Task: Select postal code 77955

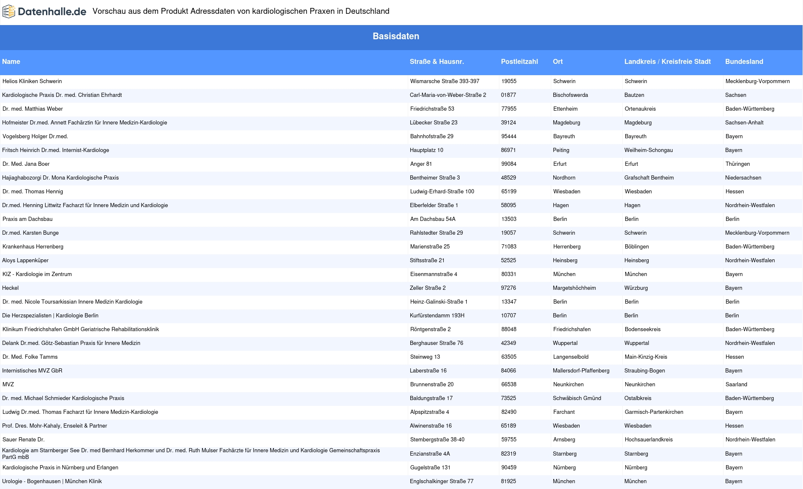Action: click(x=509, y=109)
